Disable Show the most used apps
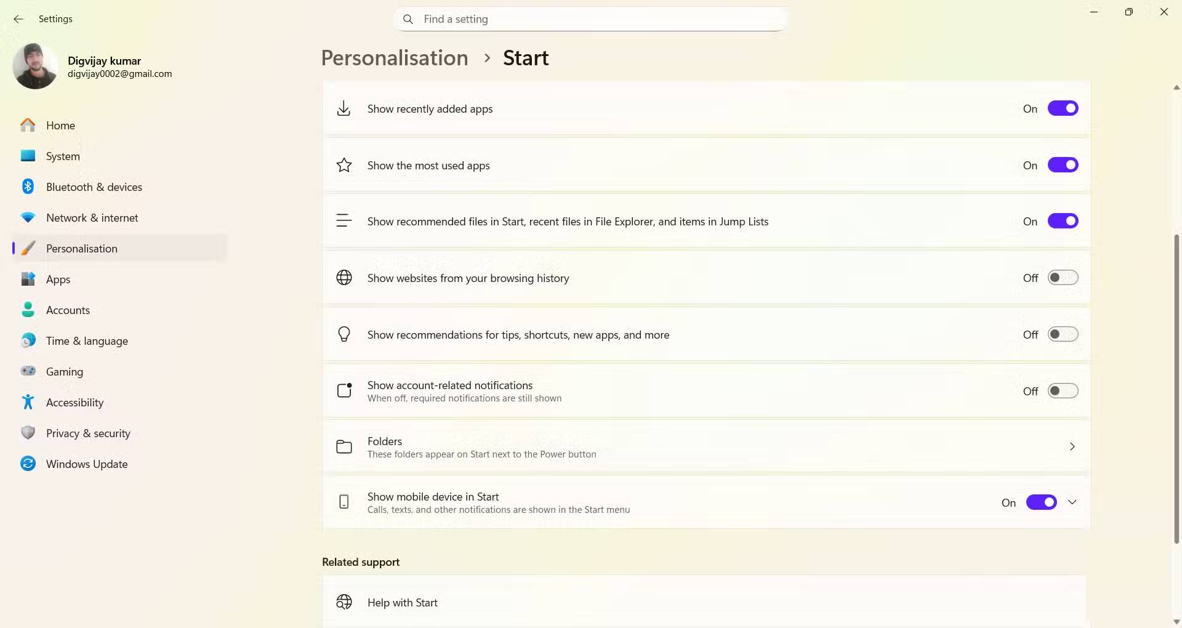This screenshot has height=628, width=1182. click(1063, 165)
